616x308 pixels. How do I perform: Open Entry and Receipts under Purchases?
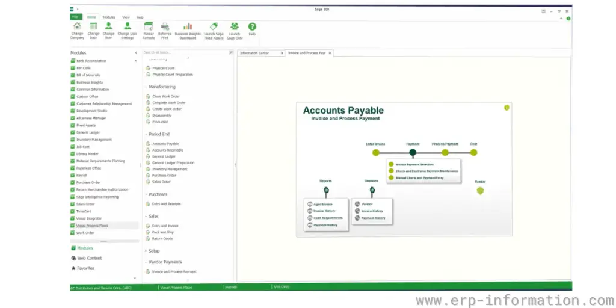tap(167, 204)
